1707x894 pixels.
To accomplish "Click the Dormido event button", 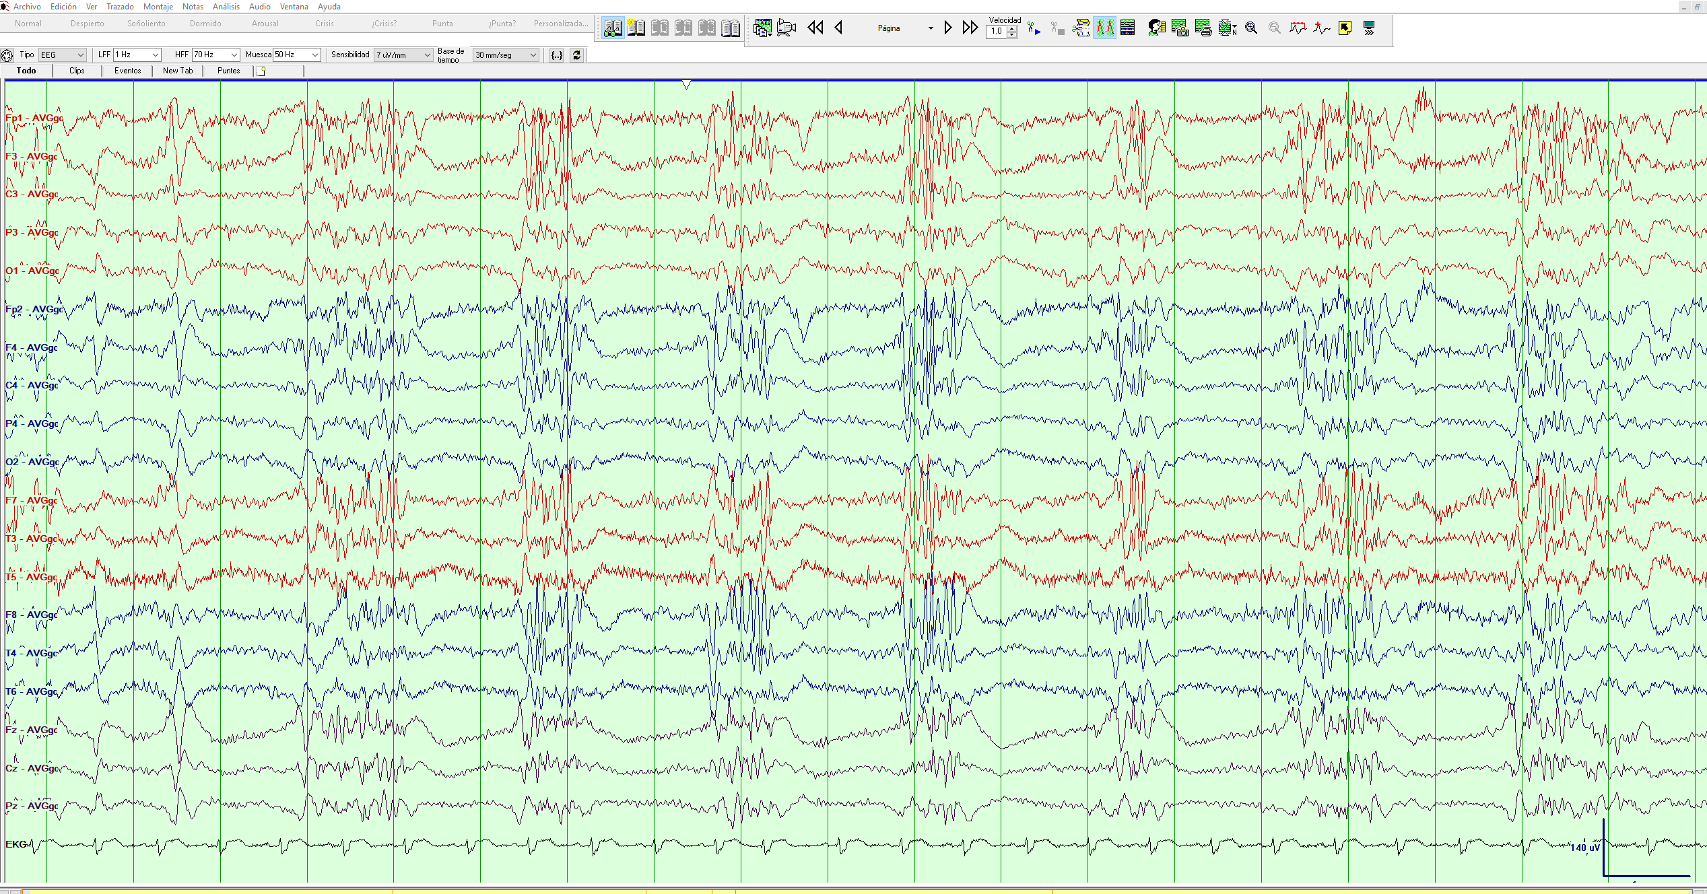I will (x=205, y=24).
